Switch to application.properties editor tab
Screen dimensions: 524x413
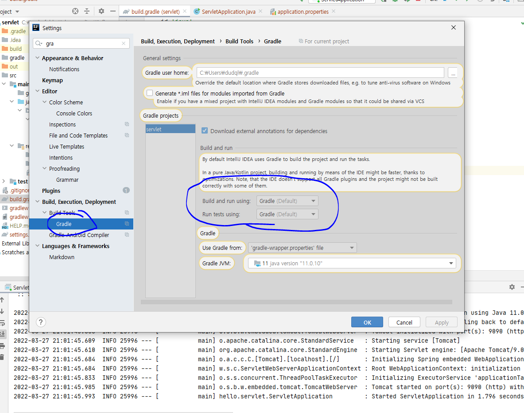(x=303, y=11)
